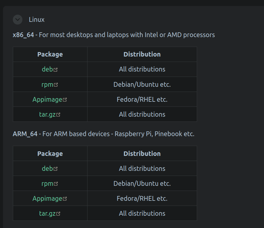
Task: Download the deb package for ARM_64
Action: tap(48, 168)
